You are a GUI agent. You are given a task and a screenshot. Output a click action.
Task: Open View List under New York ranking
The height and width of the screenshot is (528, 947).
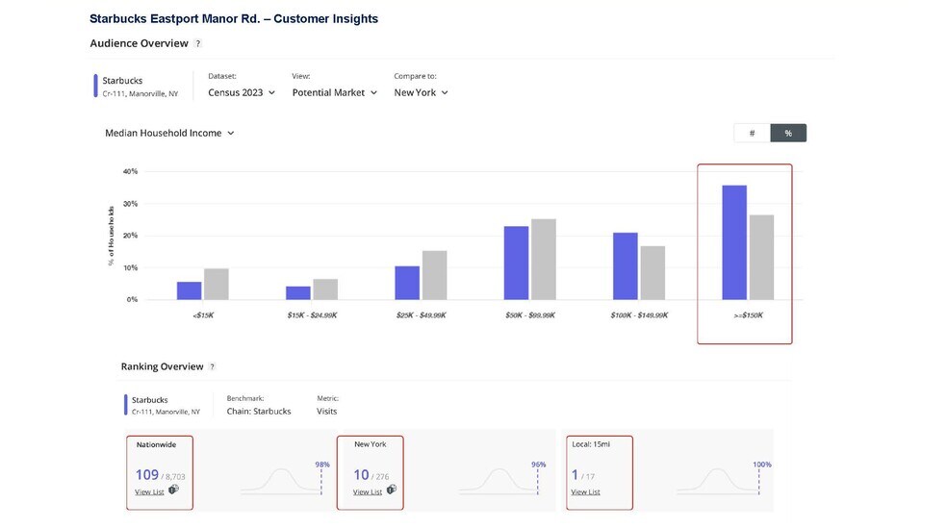(x=368, y=491)
